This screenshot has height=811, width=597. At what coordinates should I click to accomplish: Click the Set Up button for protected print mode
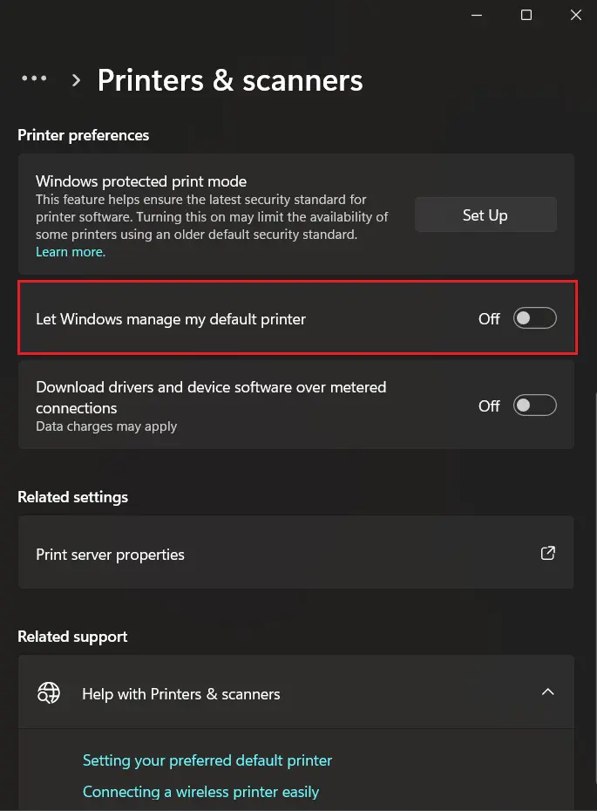(485, 215)
